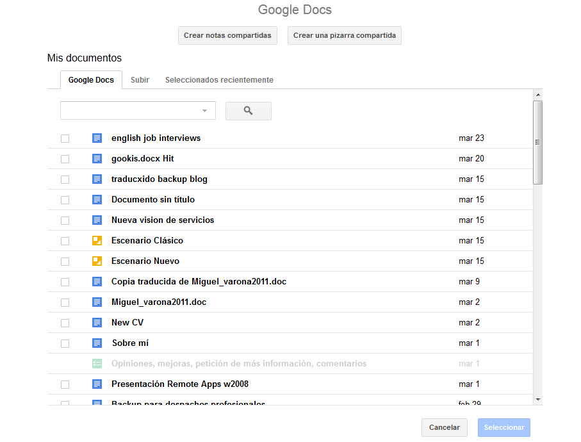581x442 pixels.
Task: Open the search field dropdown arrow
Action: [x=205, y=111]
